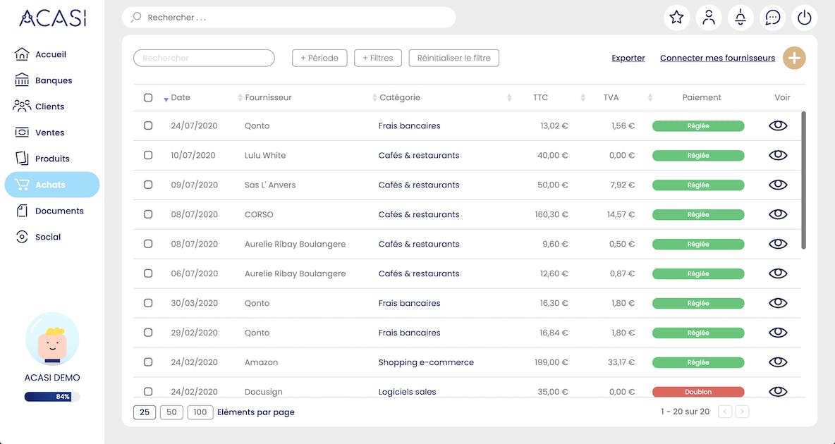Expand the Filtres options
Viewport: 835px width, 444px height.
[378, 58]
